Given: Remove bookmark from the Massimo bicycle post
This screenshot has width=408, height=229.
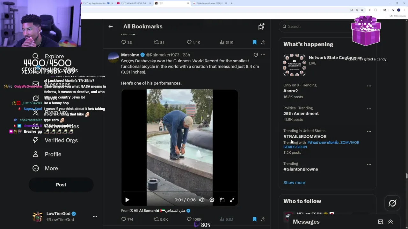Looking at the screenshot, I should [x=254, y=219].
